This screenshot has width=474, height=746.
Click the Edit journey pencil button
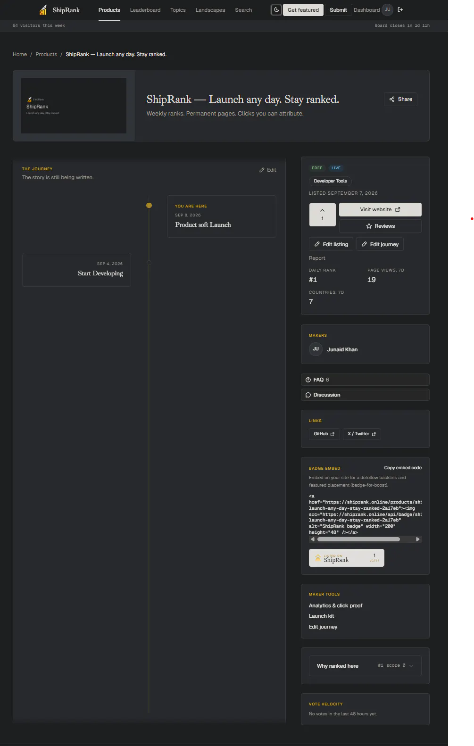point(380,244)
